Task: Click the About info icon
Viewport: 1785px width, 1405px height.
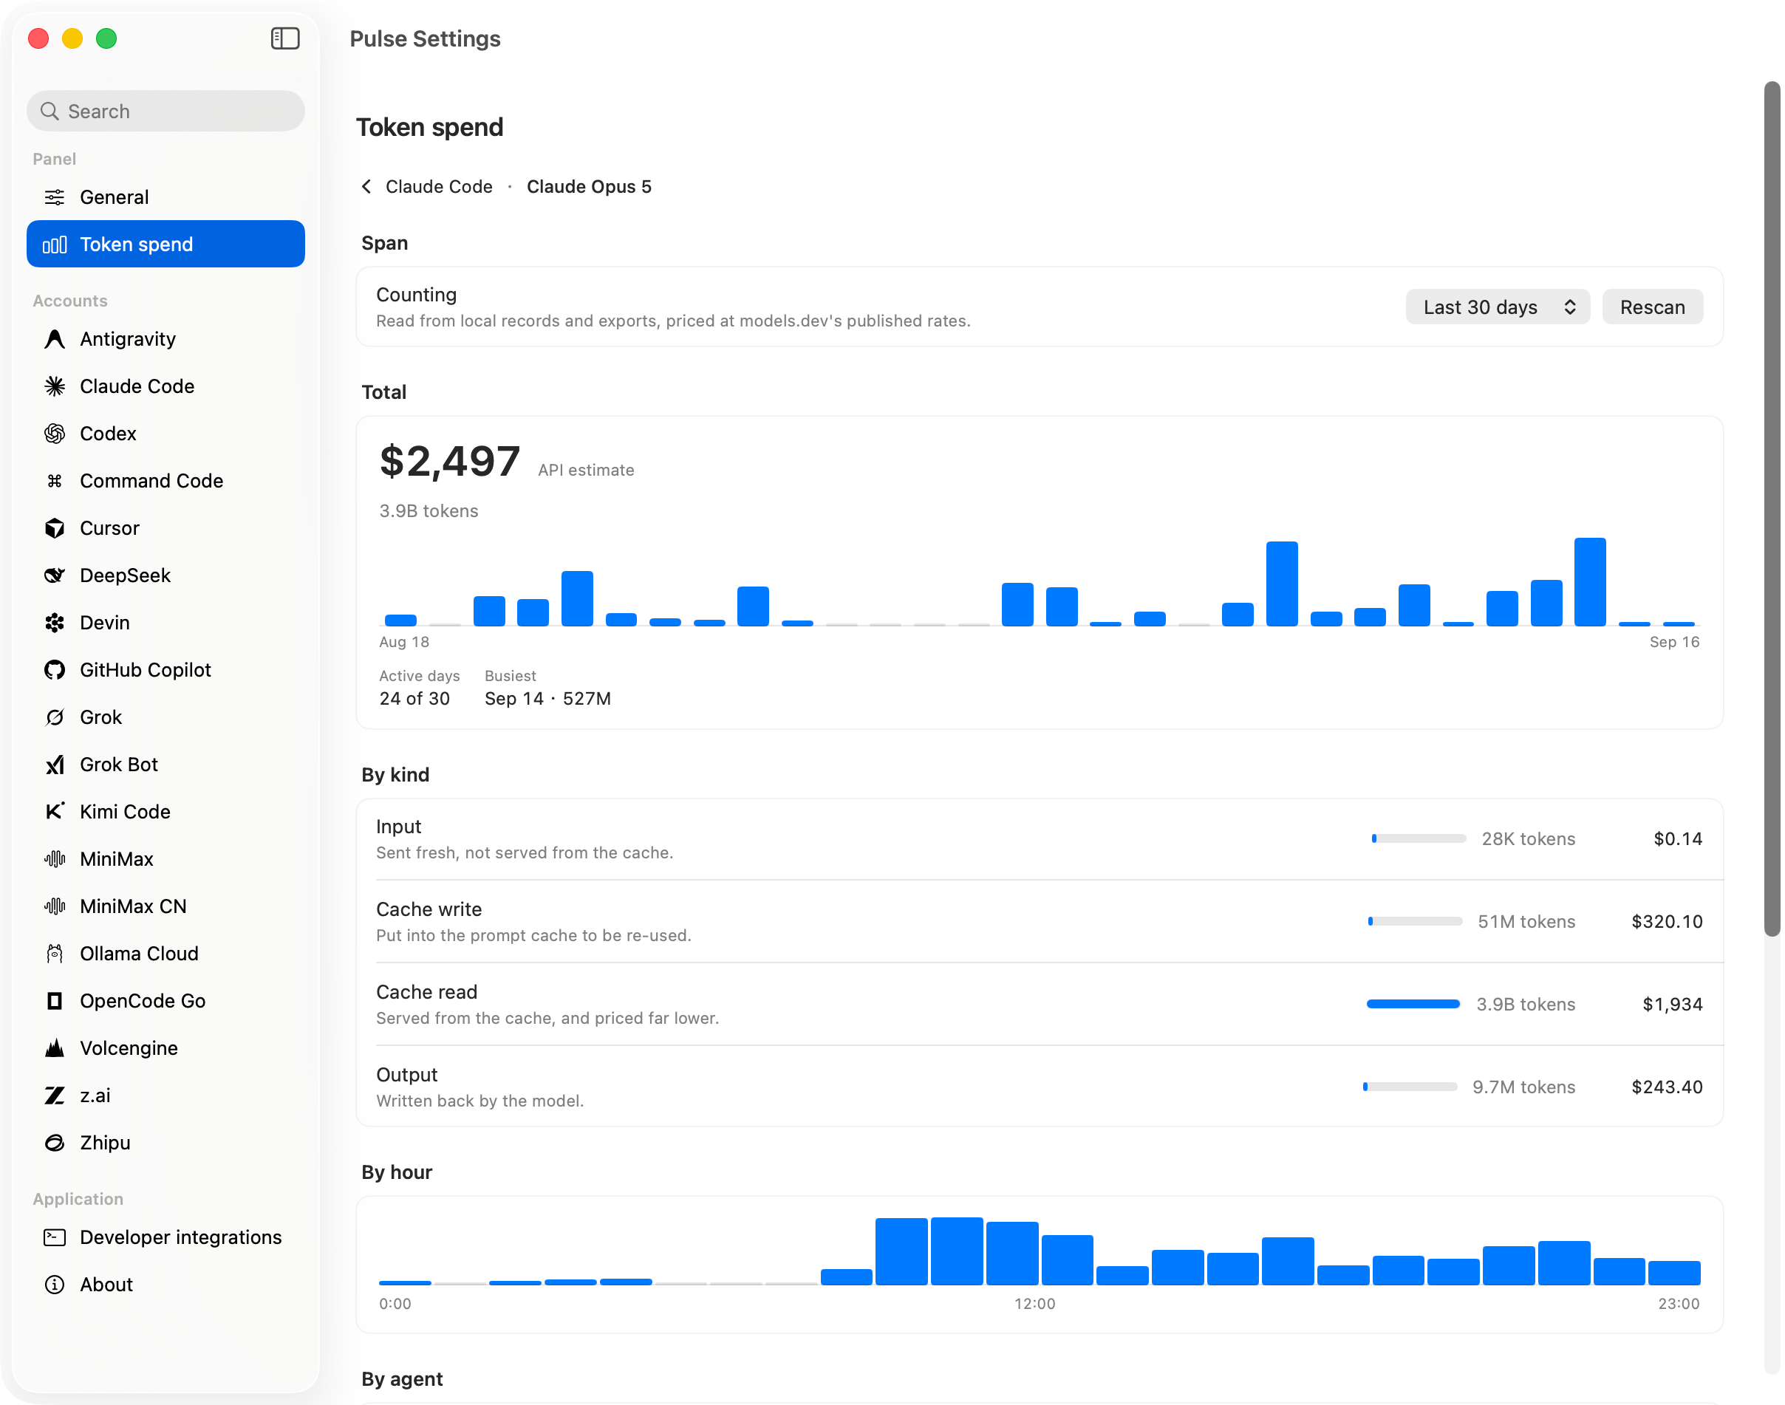Action: click(x=54, y=1285)
